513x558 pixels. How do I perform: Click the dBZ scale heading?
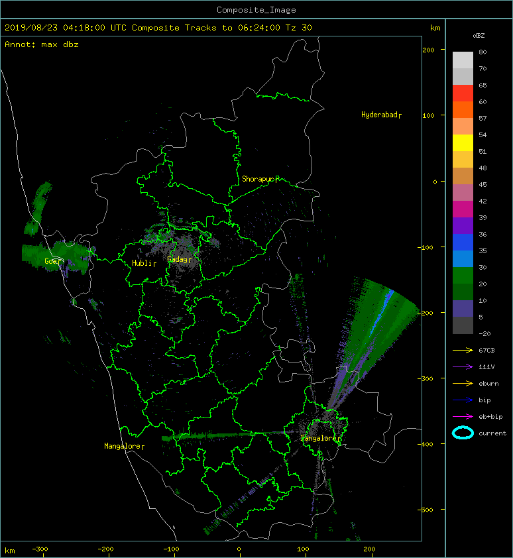479,36
